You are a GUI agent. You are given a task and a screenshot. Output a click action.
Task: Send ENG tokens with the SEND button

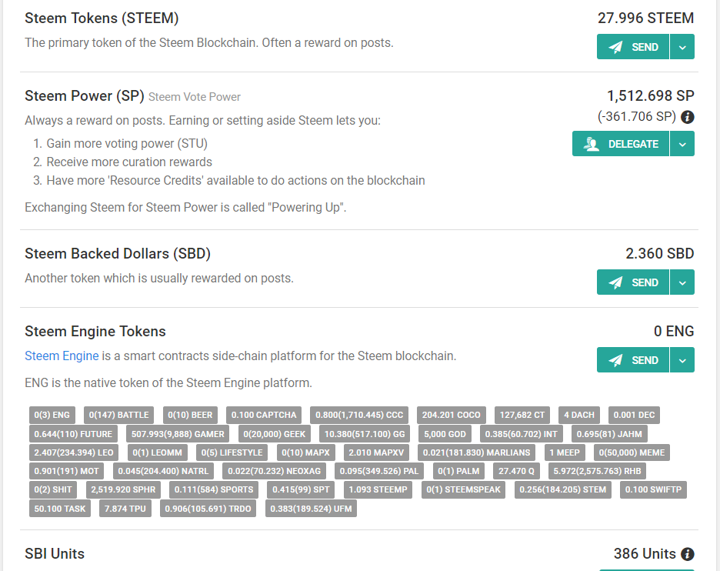(633, 359)
